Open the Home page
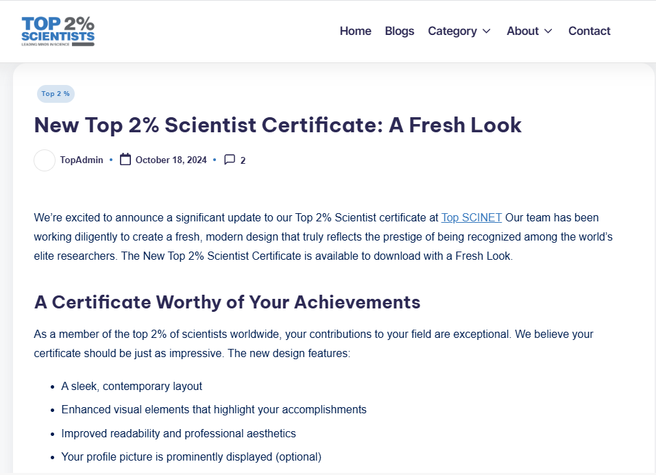Viewport: 656px width, 475px height. click(x=355, y=31)
